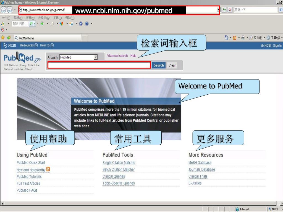Click the PubMed.gov logo
The height and width of the screenshot is (212, 283).
(x=22, y=57)
